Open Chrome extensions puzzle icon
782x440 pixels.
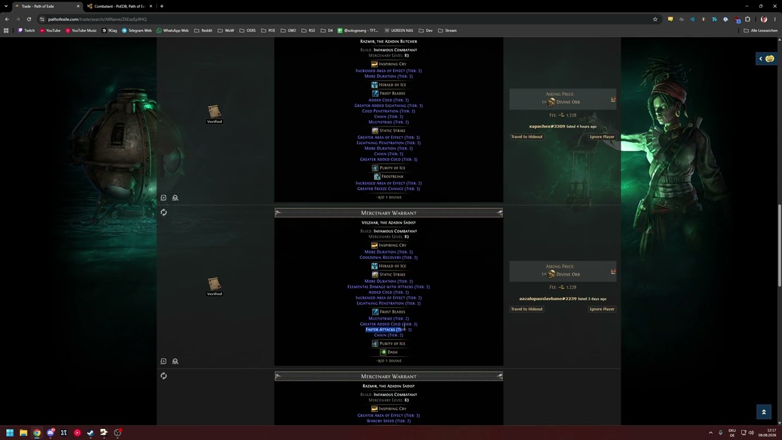coord(747,19)
